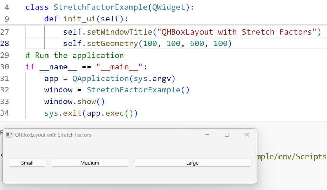The height and width of the screenshot is (190, 327).
Task: Click the window title 'QHBoxLayout with Stretch Factors'
Action: tap(53, 135)
